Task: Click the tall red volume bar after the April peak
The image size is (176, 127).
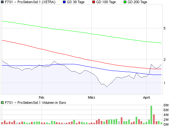Action: tap(154, 119)
